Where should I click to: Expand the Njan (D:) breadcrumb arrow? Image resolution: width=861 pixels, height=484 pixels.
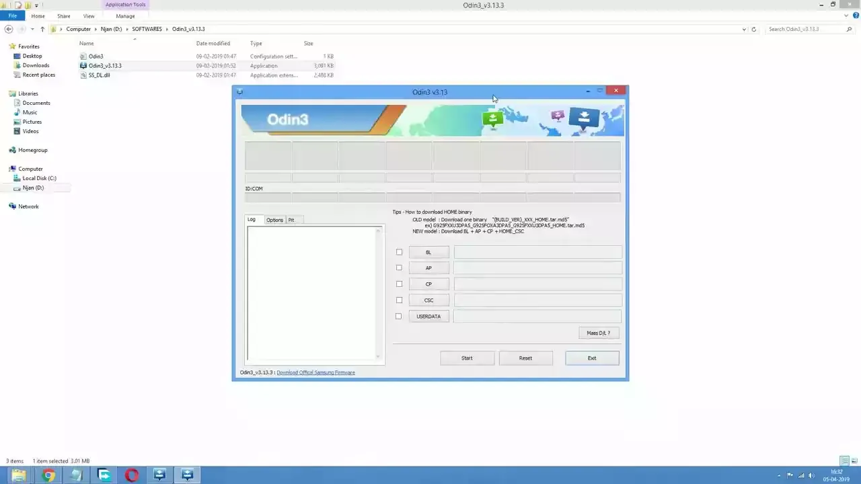[x=127, y=29]
